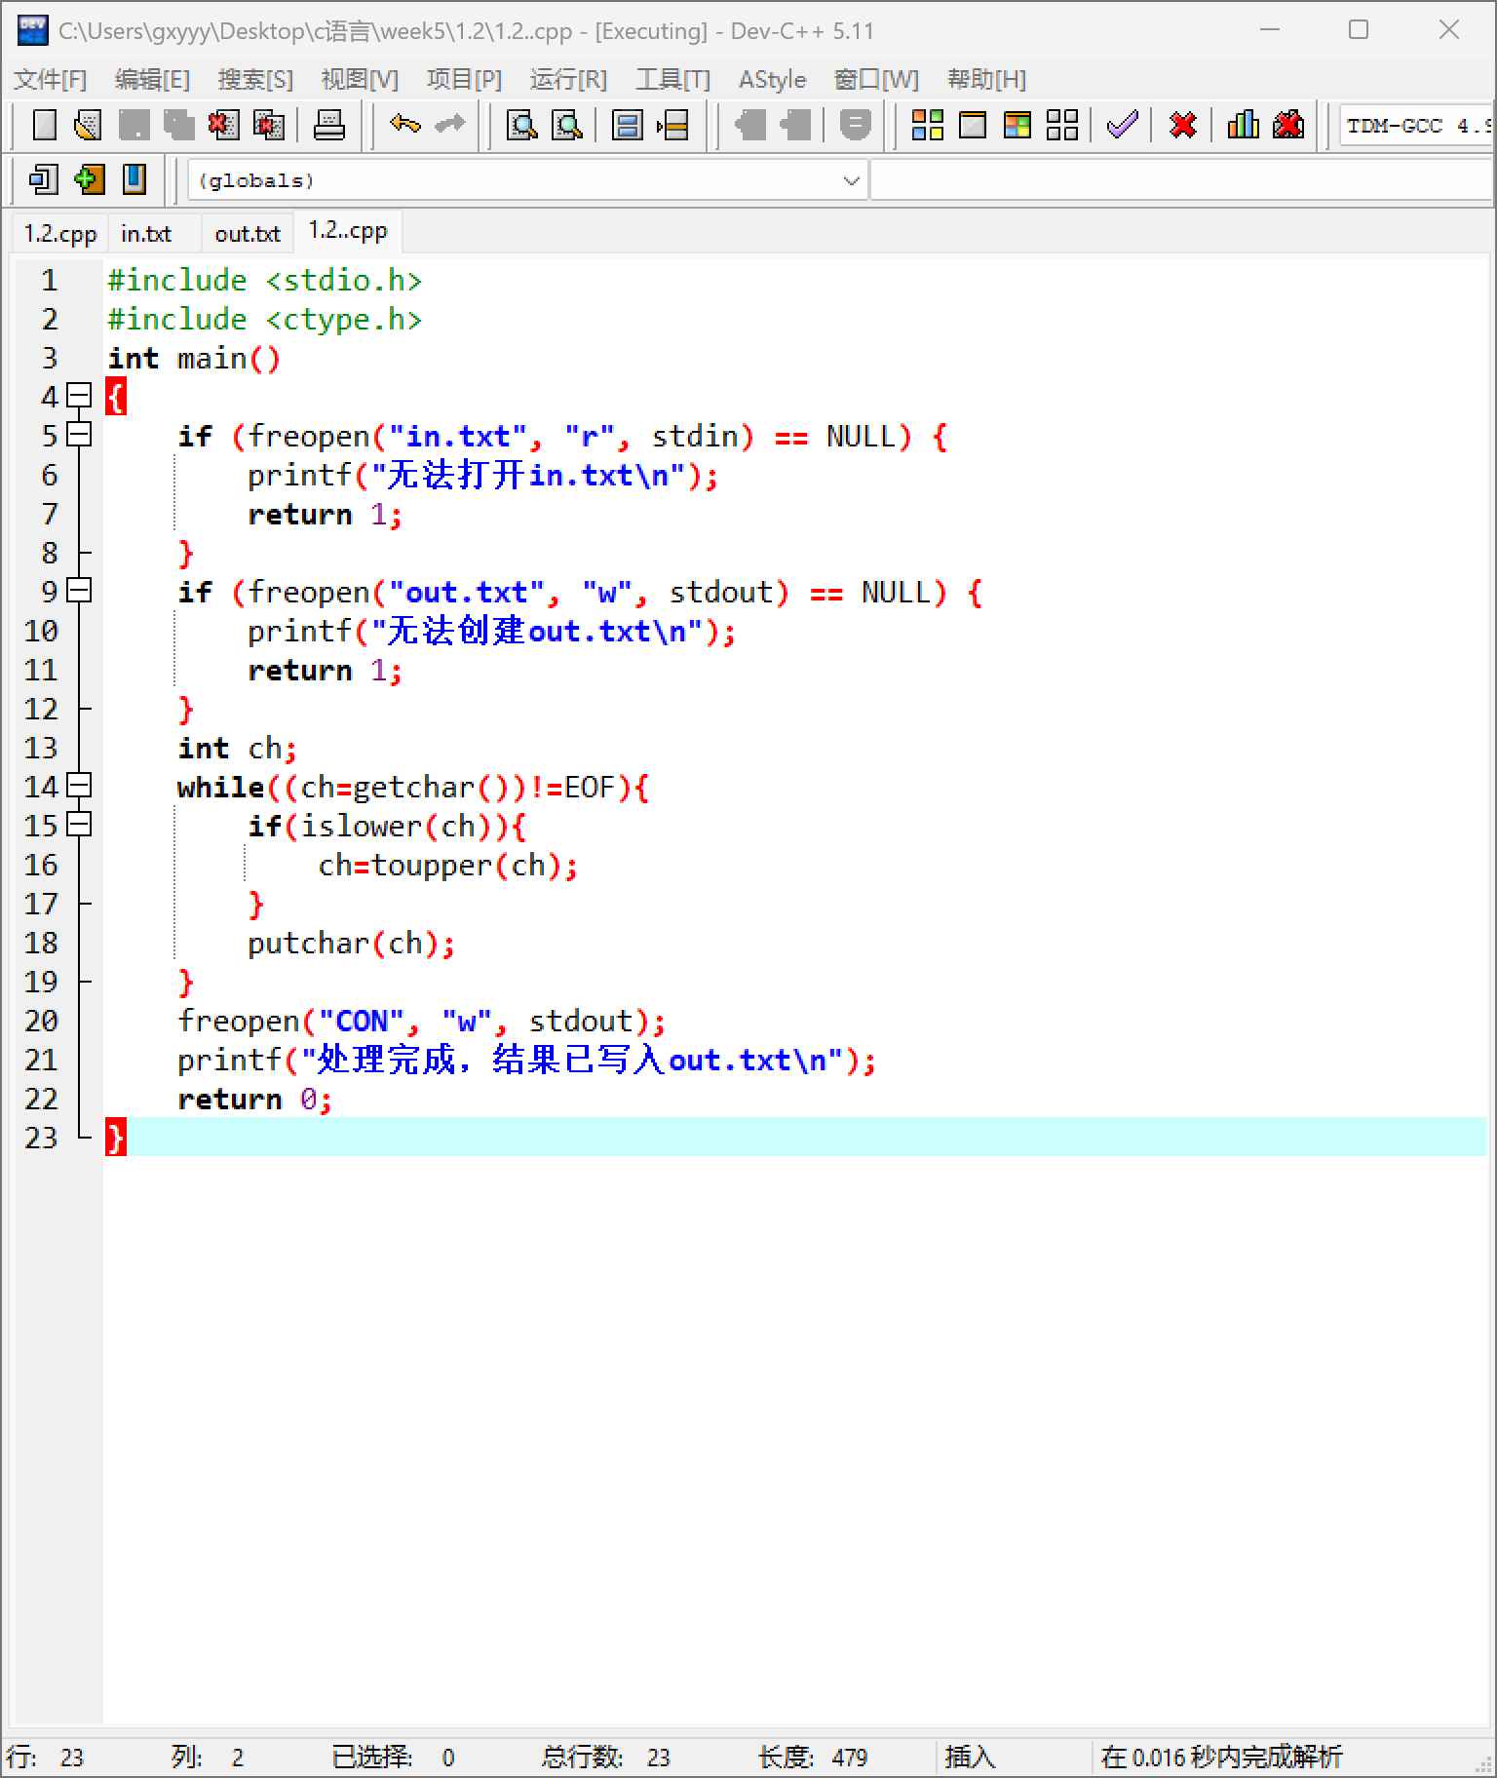Switch to the 1.2.cpp tab
Viewport: 1497px width, 1778px height.
[x=60, y=234]
